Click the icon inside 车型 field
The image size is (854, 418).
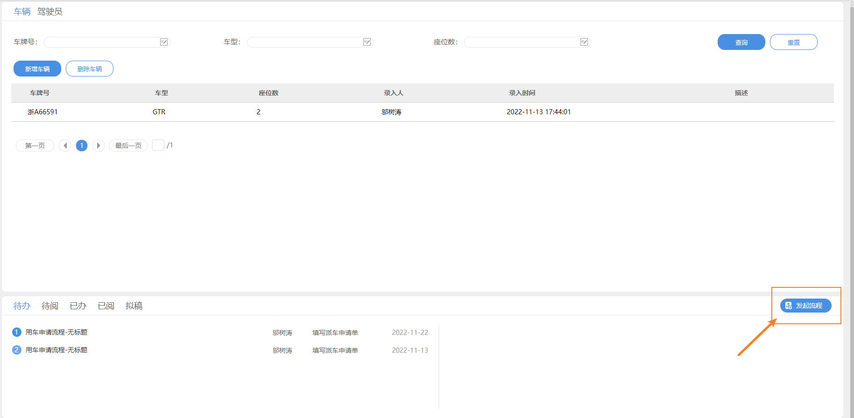click(x=367, y=42)
